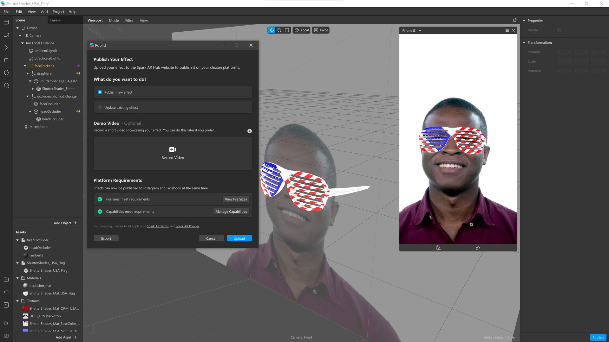Collapse the Transformations section
The width and height of the screenshot is (609, 342).
pyautogui.click(x=524, y=42)
